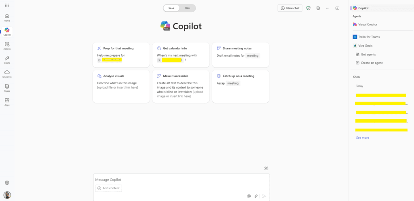Image resolution: width=414 pixels, height=201 pixels.
Task: Click the Agents heading in right panel
Action: click(357, 16)
